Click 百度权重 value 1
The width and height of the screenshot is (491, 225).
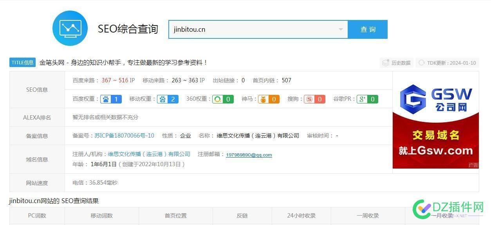pos(116,99)
